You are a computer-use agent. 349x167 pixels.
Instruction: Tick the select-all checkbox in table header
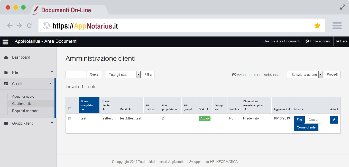[x=69, y=109]
